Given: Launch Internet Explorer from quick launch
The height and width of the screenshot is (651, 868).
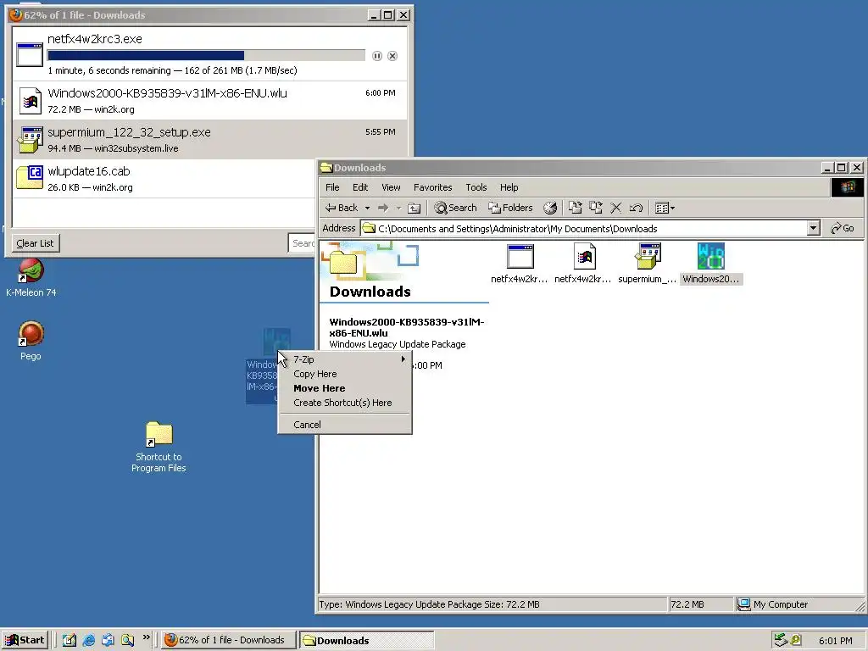Looking at the screenshot, I should (88, 640).
